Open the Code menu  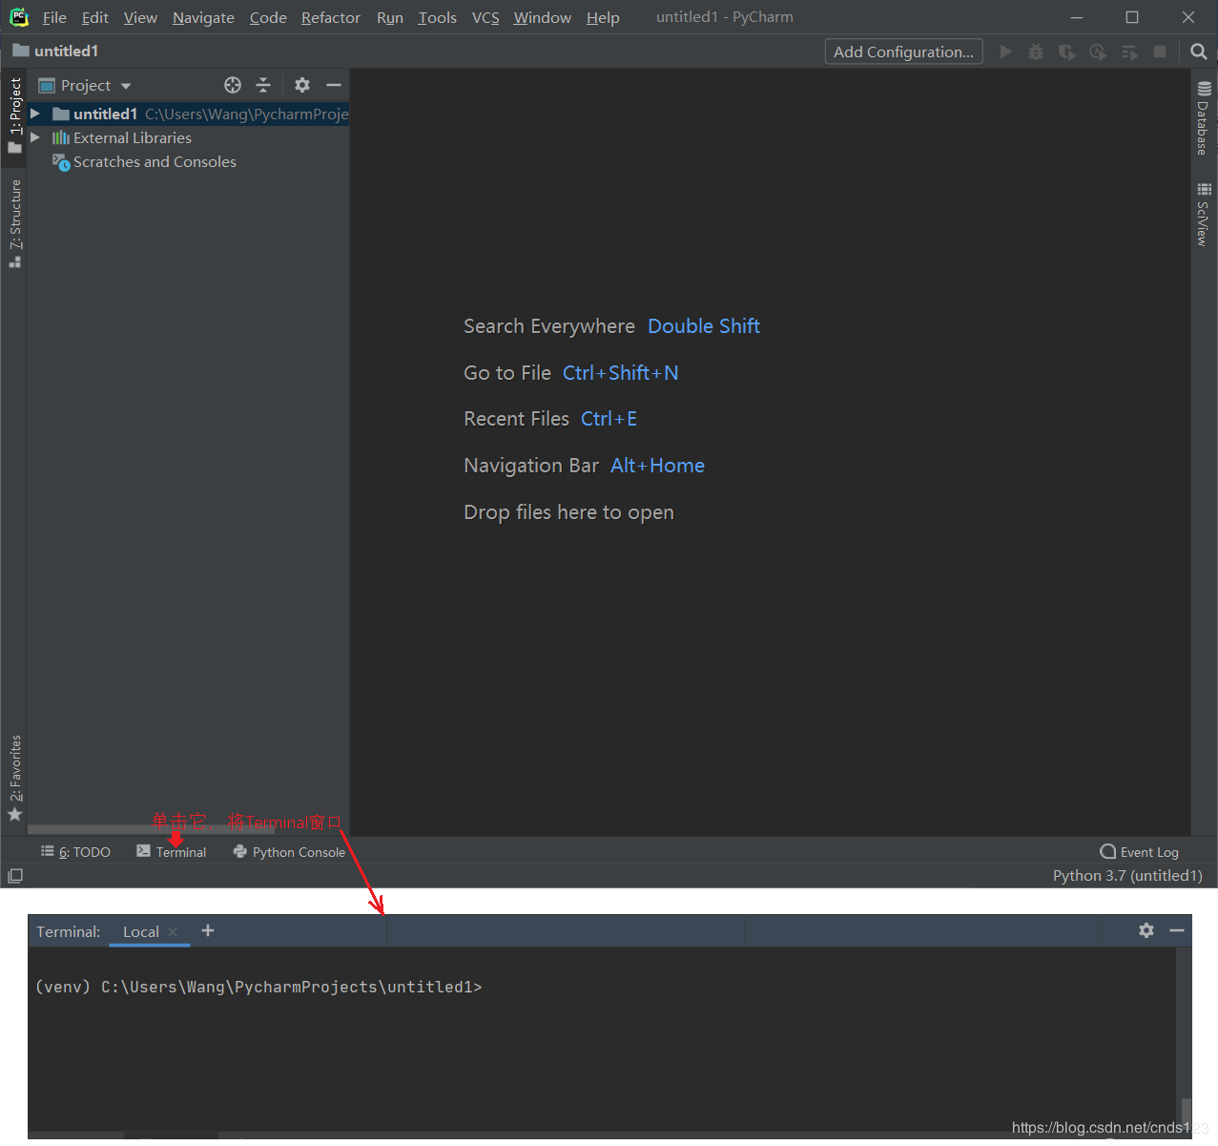click(x=268, y=17)
